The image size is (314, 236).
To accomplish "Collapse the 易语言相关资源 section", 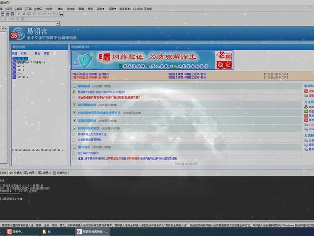I will click(75, 128).
